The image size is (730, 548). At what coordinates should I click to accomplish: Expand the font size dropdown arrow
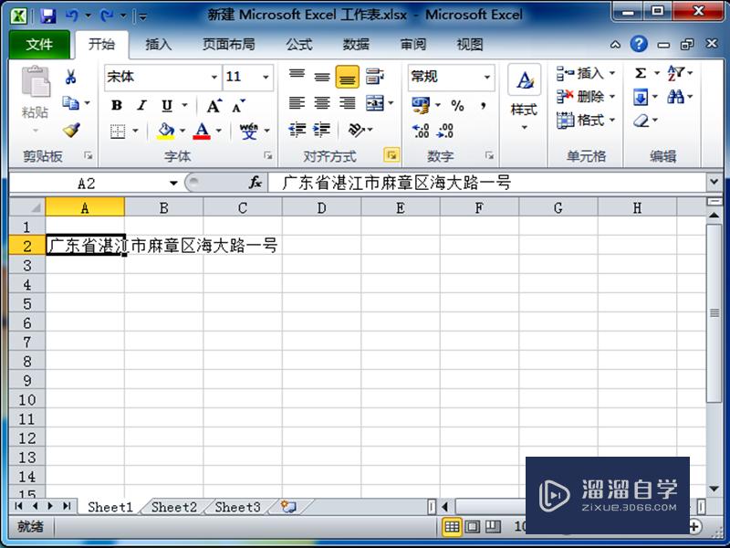click(267, 77)
